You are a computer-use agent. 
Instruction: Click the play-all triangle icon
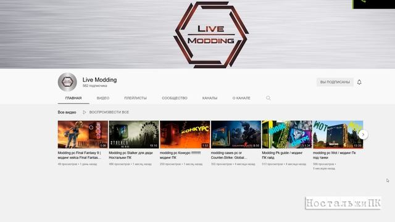click(85, 112)
